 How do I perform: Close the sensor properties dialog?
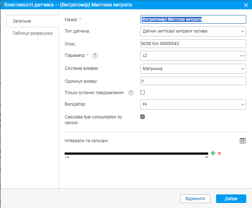click(246, 5)
